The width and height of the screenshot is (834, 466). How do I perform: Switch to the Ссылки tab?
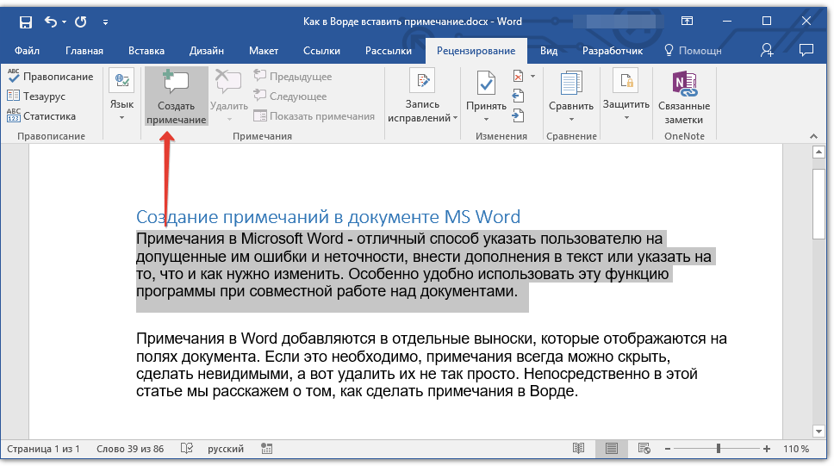(321, 51)
